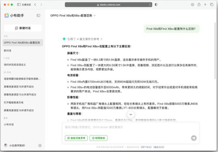Screen dimensions: 218x152
Task: Show tab overview icon in Safari
Action: click(212, 4)
